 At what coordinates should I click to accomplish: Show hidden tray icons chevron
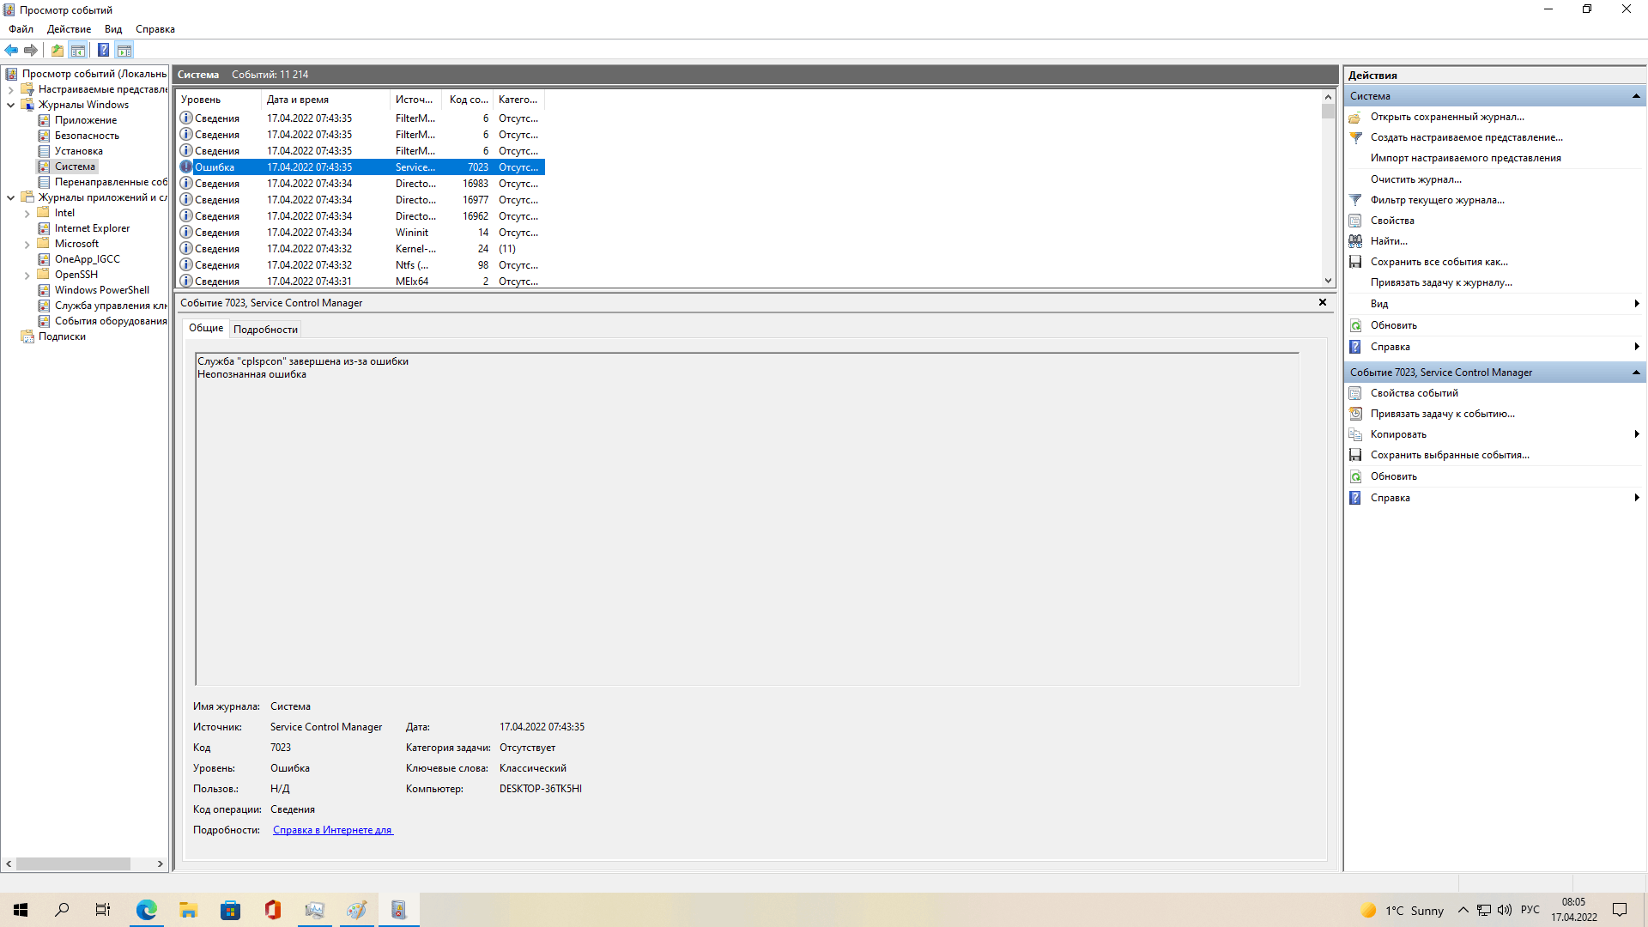[x=1463, y=910]
